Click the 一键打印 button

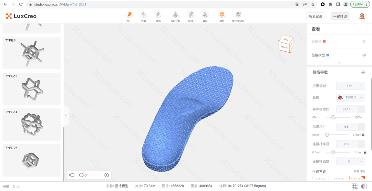click(x=340, y=17)
